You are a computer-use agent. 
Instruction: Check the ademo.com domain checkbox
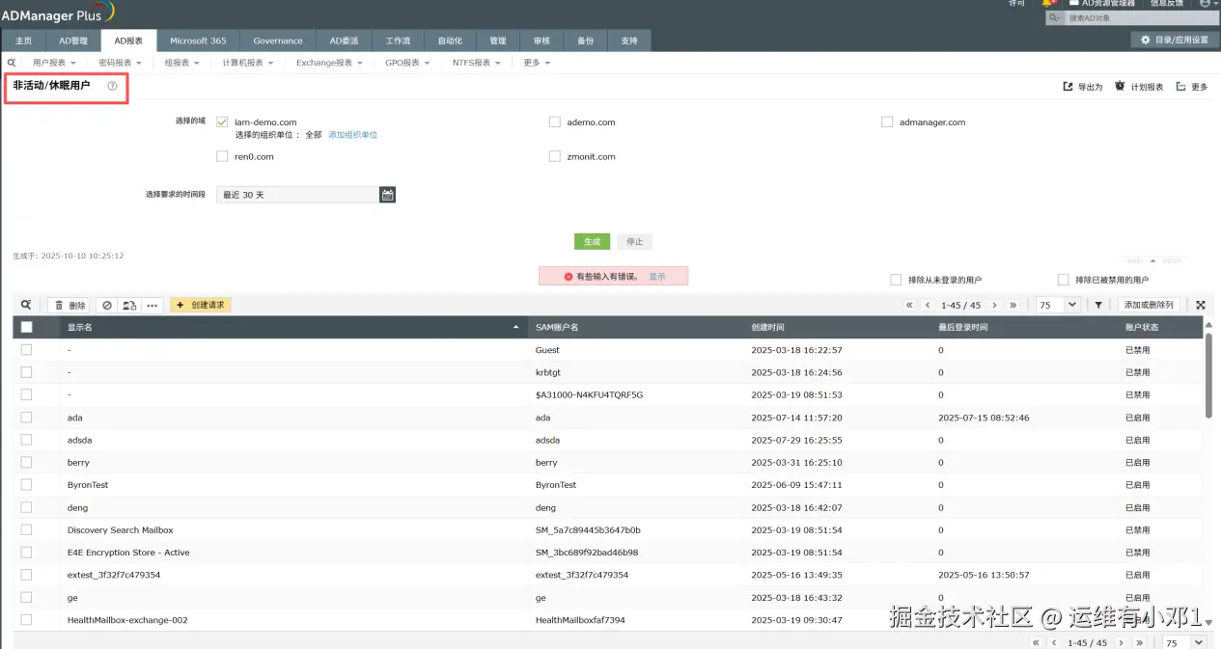pos(555,122)
